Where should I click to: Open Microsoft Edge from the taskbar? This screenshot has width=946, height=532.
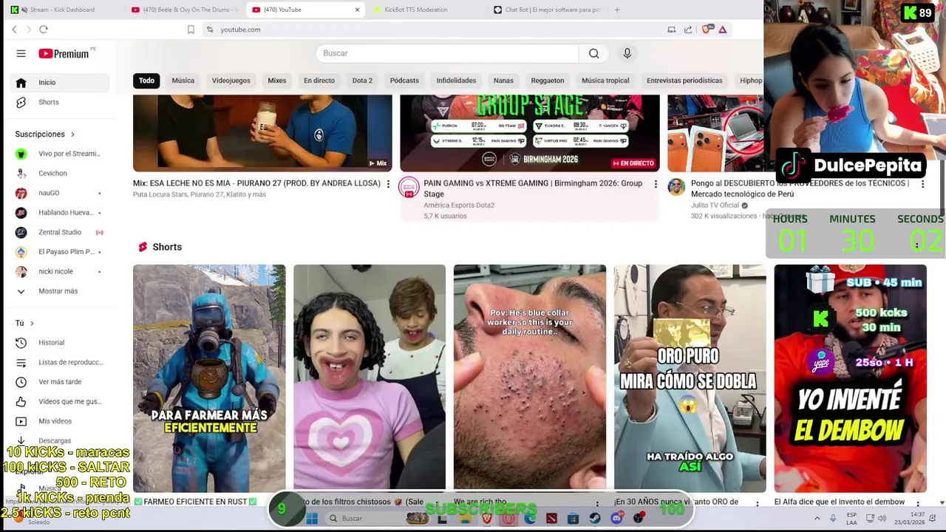coord(530,518)
